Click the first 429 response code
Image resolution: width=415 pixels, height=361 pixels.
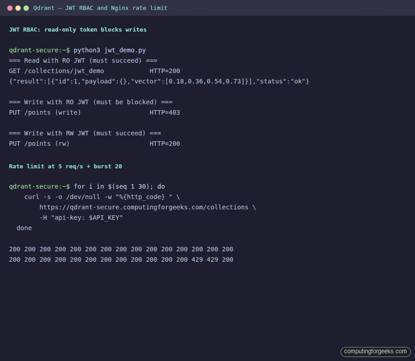(x=197, y=259)
